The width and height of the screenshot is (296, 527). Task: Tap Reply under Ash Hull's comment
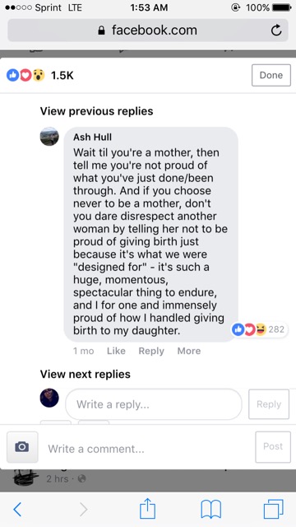coord(151,351)
